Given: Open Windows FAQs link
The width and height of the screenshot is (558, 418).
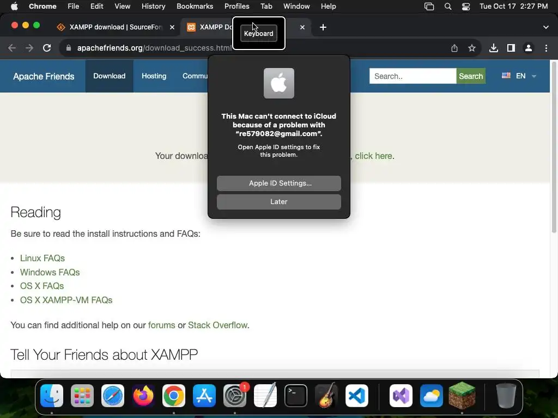Looking at the screenshot, I should (50, 272).
